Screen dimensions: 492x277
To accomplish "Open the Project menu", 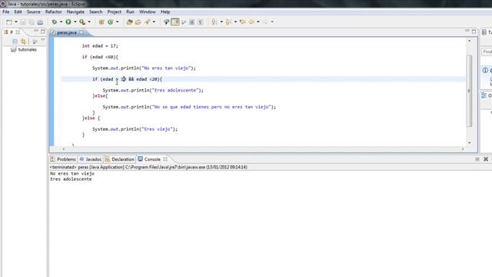I will 115,12.
